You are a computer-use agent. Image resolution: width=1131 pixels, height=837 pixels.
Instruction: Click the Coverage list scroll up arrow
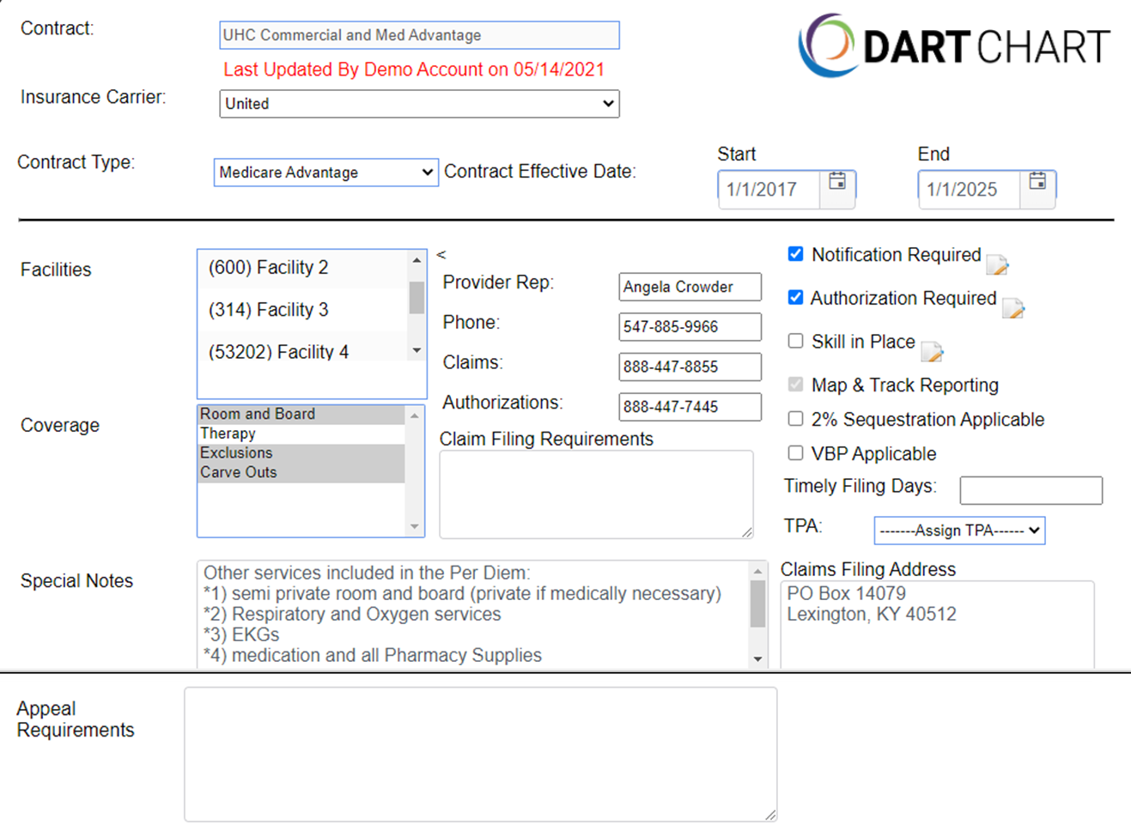415,415
